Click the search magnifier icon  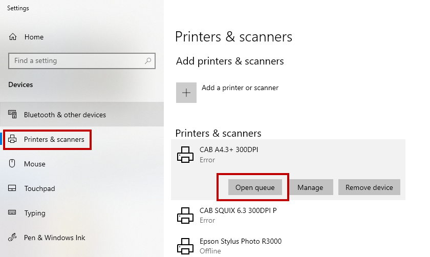point(148,60)
